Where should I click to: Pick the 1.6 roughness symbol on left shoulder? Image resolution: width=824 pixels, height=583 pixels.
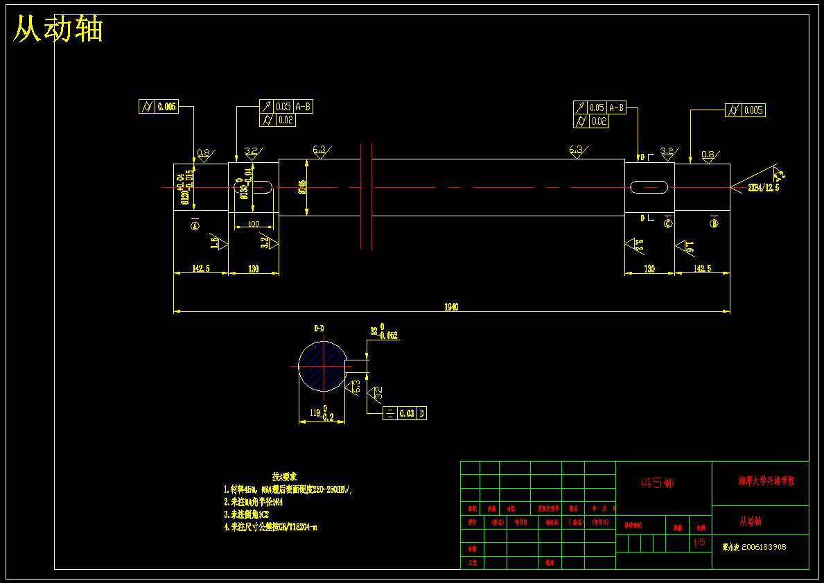click(218, 242)
